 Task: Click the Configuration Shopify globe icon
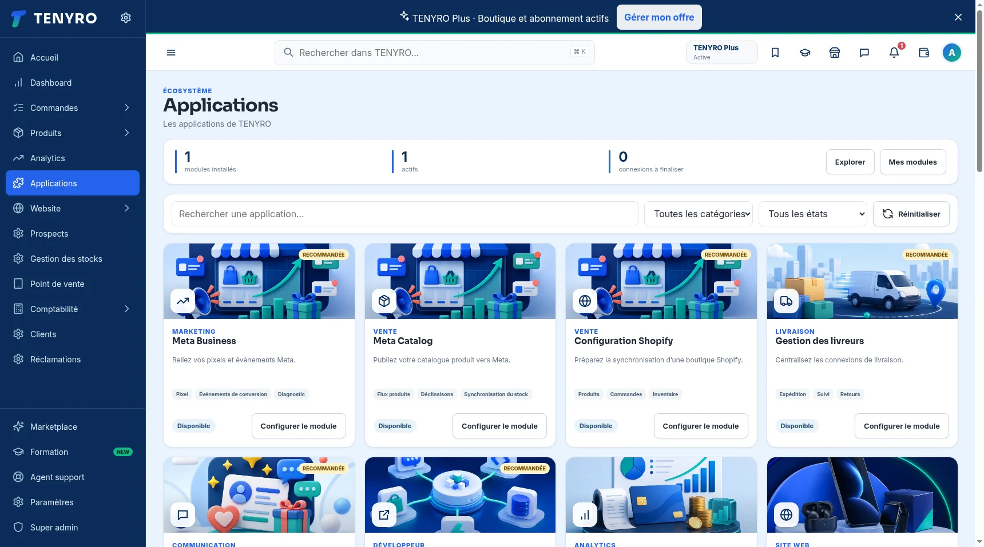(585, 301)
